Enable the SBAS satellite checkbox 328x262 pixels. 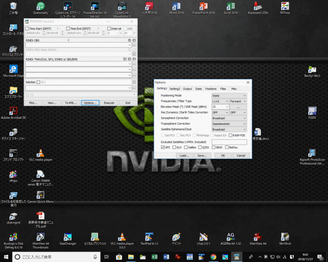(x=214, y=147)
